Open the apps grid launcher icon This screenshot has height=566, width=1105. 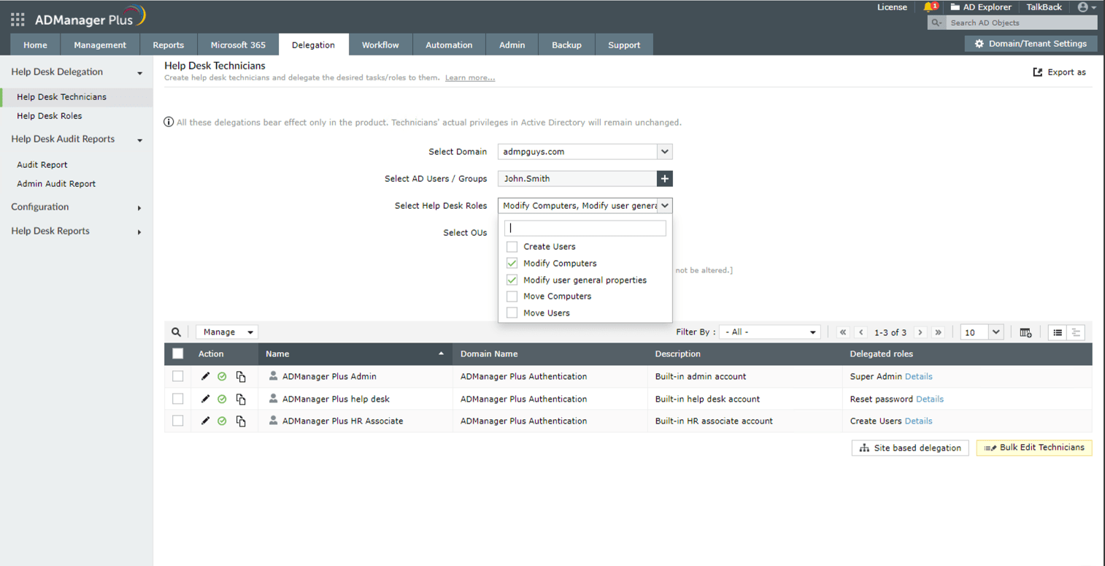pos(18,20)
